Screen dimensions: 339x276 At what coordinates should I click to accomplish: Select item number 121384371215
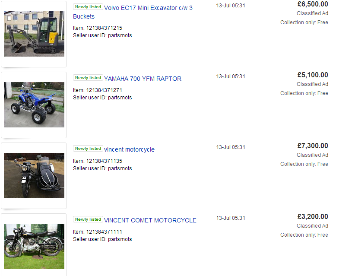pyautogui.click(x=104, y=28)
